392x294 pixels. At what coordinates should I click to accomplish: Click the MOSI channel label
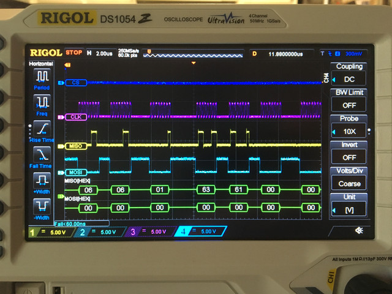click(x=76, y=172)
